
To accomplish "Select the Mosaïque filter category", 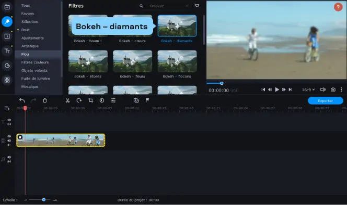I will (x=30, y=86).
